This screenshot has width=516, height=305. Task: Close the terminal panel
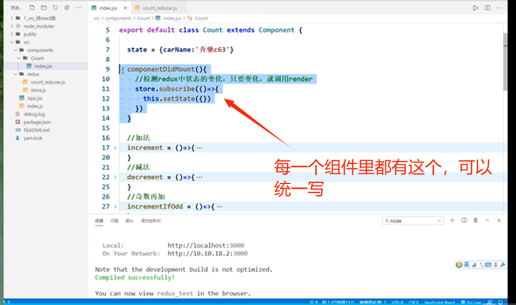pyautogui.click(x=499, y=220)
